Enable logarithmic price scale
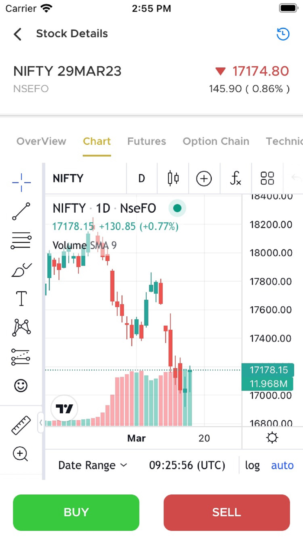Image resolution: width=303 pixels, height=539 pixels. [252, 465]
